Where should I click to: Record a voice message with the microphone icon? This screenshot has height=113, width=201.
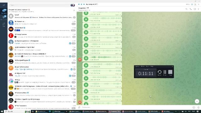point(198,107)
